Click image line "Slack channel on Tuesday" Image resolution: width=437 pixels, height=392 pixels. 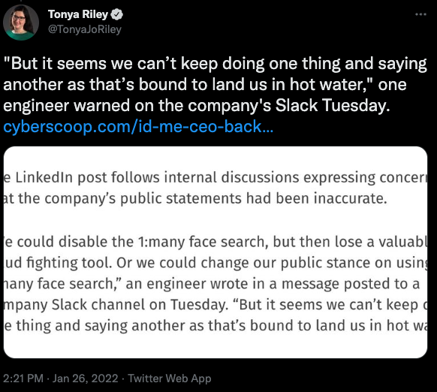tap(215, 304)
